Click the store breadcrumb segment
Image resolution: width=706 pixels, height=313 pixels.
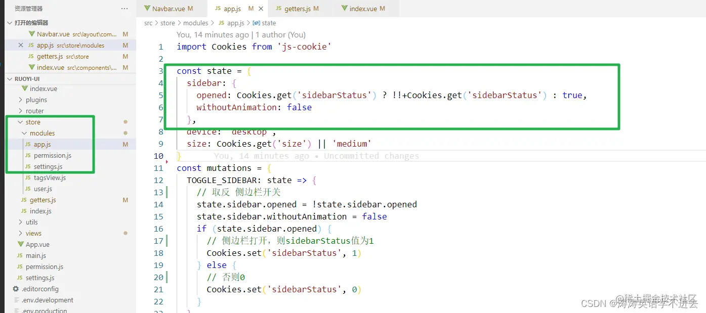click(168, 23)
